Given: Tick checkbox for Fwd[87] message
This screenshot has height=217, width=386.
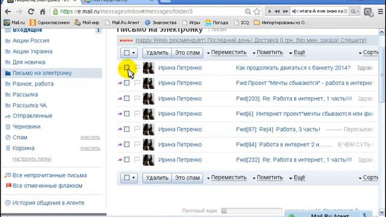Looking at the screenshot, I should (x=127, y=129).
